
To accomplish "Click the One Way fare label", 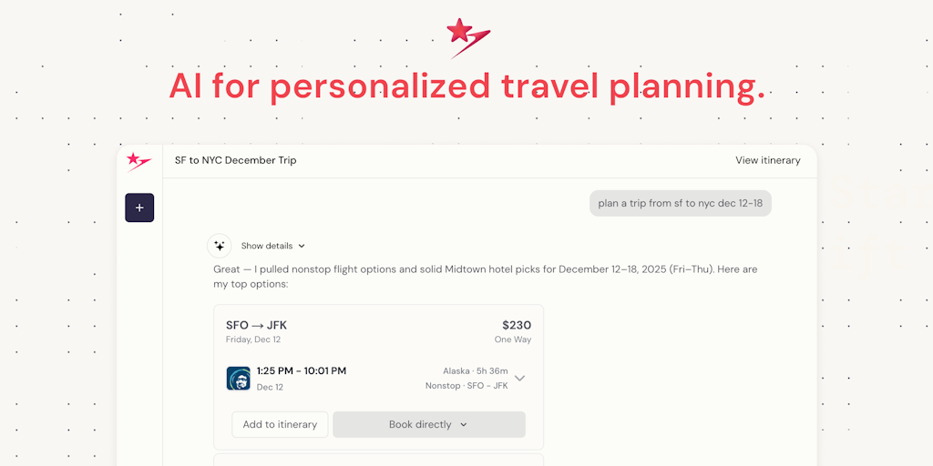I will [x=512, y=339].
